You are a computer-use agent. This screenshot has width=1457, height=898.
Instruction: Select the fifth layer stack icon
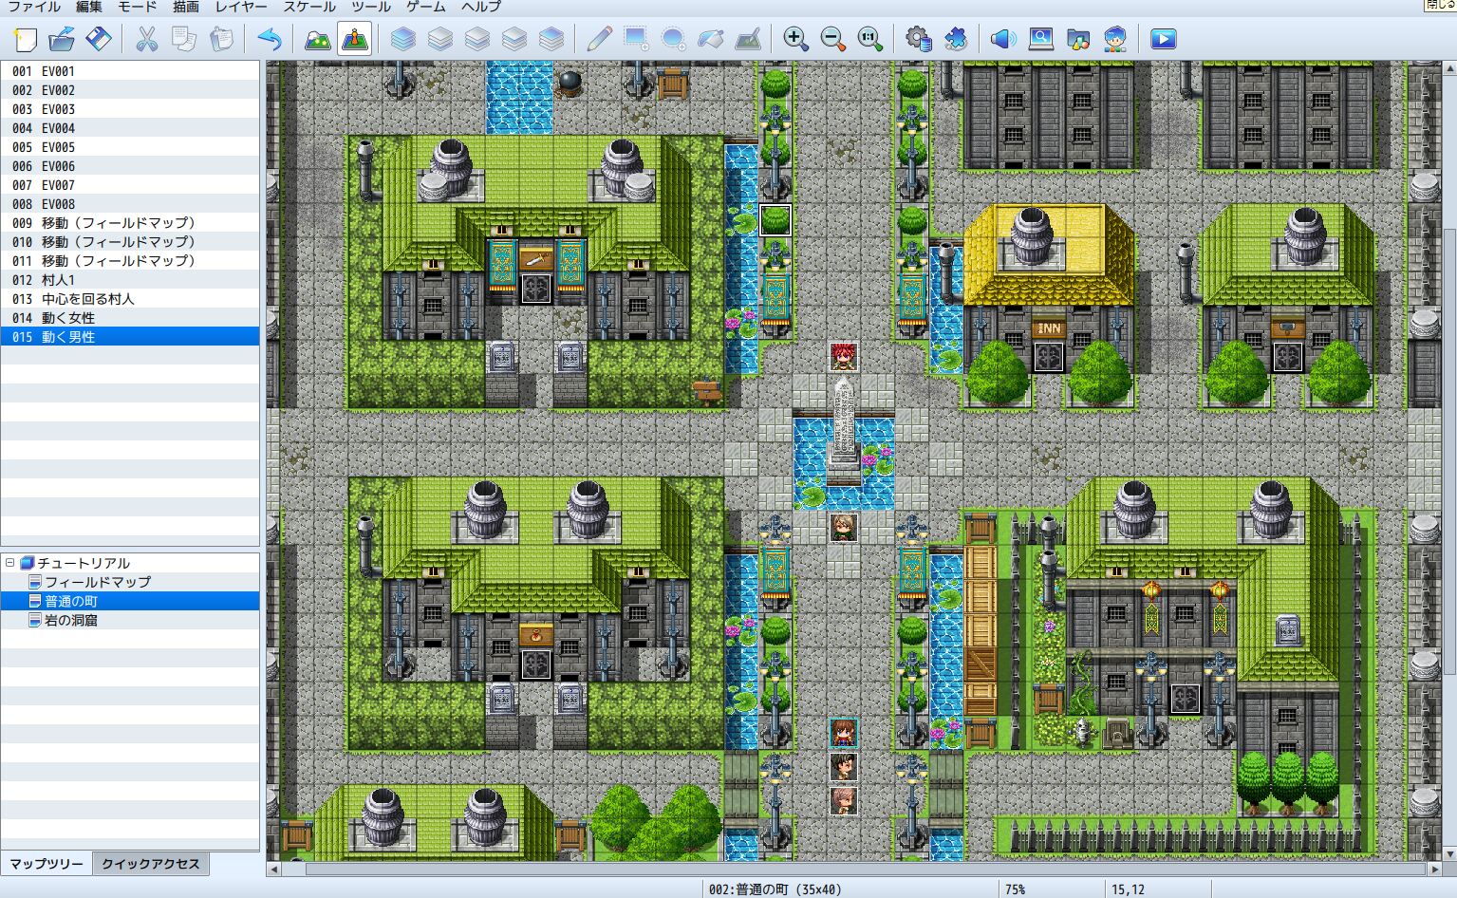(551, 39)
